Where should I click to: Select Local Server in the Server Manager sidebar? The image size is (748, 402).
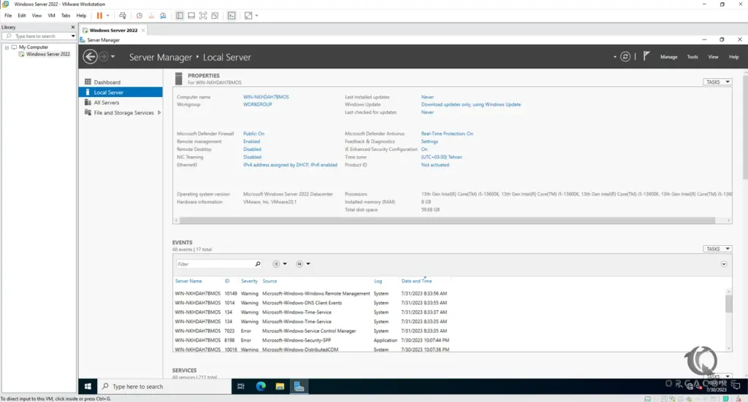pyautogui.click(x=121, y=93)
